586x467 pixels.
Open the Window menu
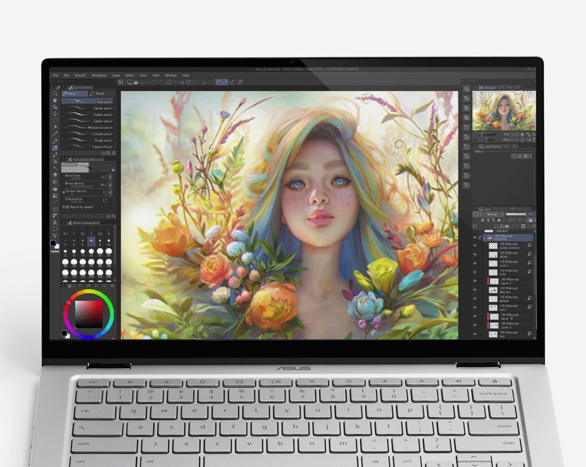[170, 75]
